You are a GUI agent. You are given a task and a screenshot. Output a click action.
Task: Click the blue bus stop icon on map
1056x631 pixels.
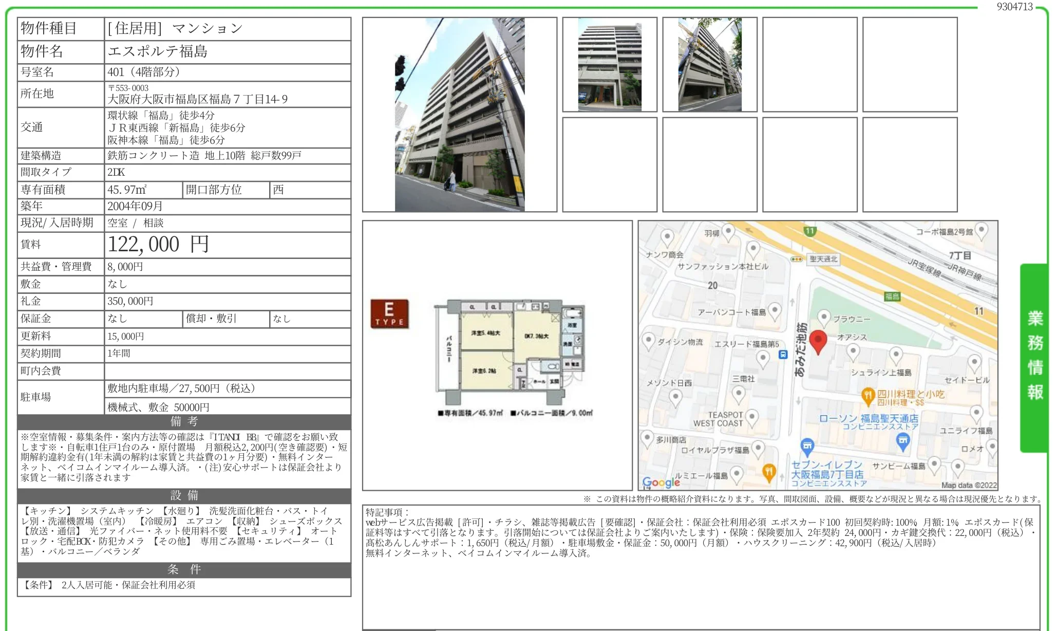pos(783,355)
